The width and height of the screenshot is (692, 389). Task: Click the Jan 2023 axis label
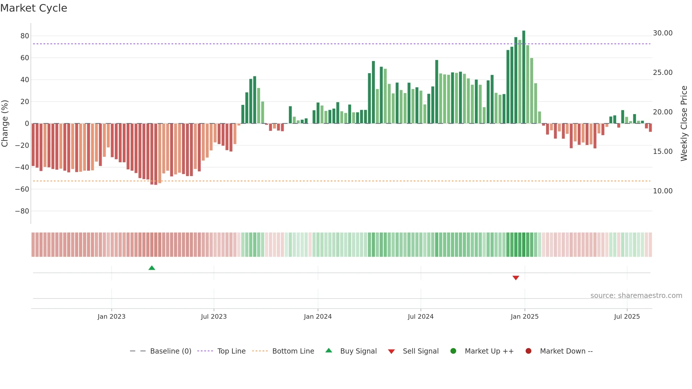point(112,316)
